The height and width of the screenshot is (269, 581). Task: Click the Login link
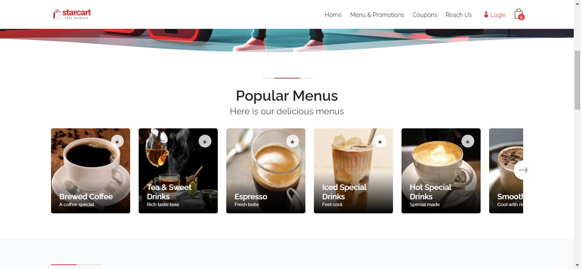pyautogui.click(x=495, y=15)
